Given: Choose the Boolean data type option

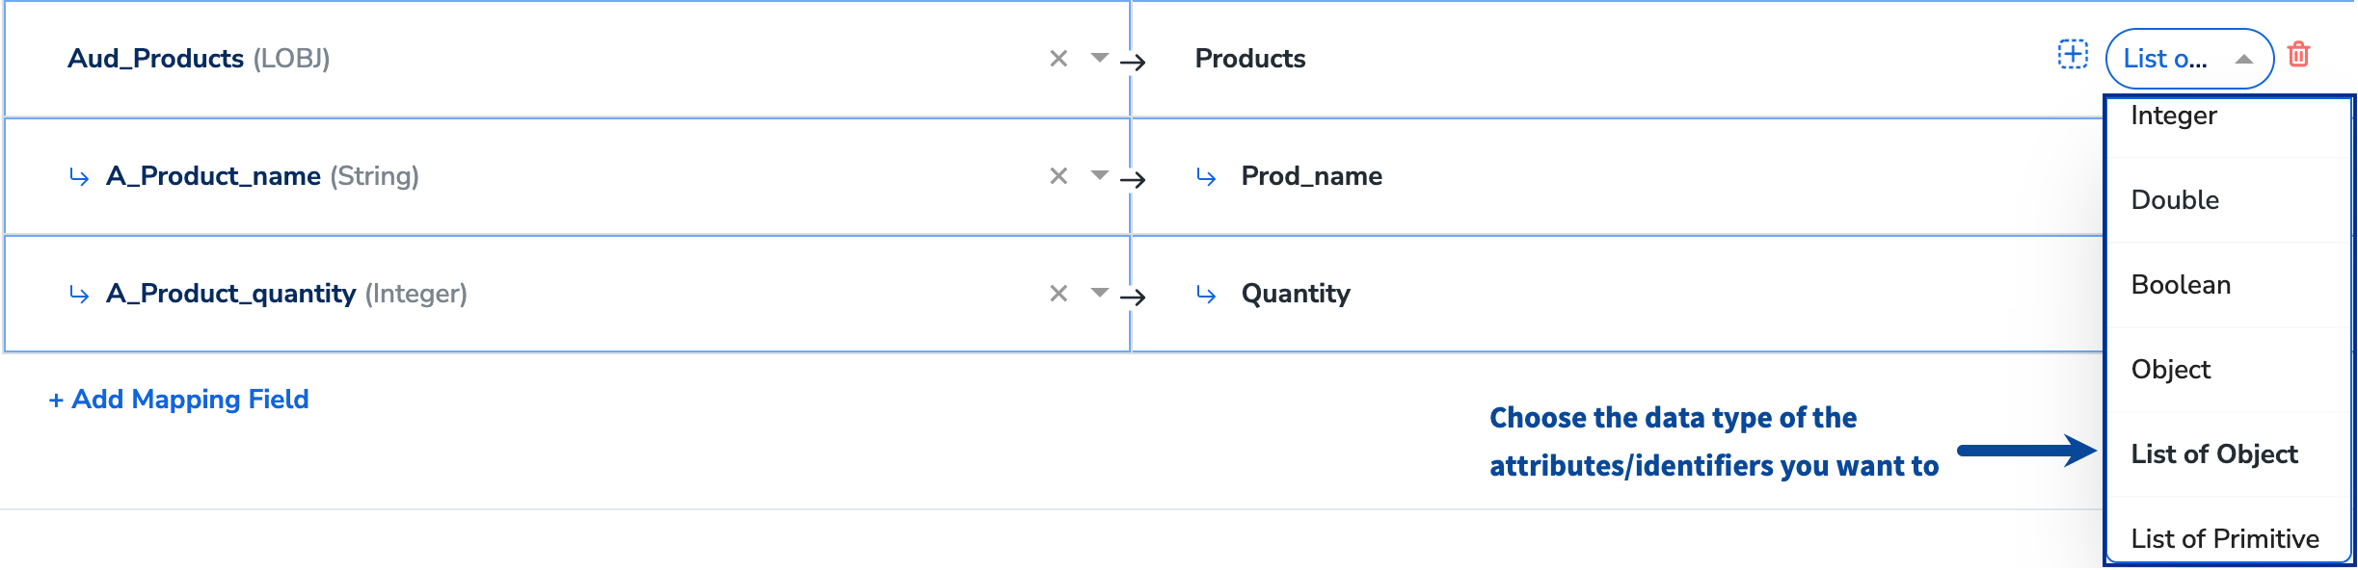Looking at the screenshot, I should (x=2181, y=285).
